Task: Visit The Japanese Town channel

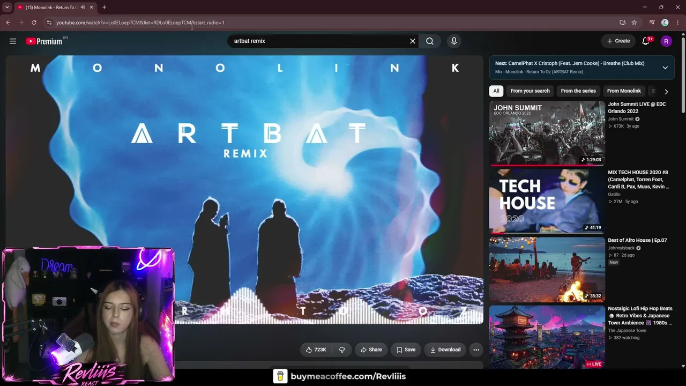Action: 627,331
